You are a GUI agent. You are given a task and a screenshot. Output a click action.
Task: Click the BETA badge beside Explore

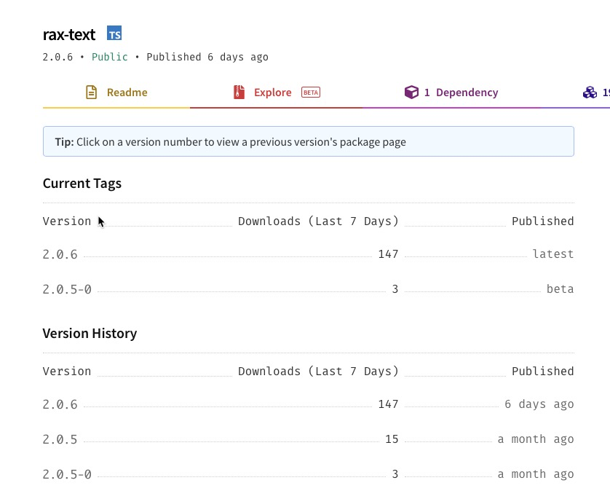pos(310,93)
